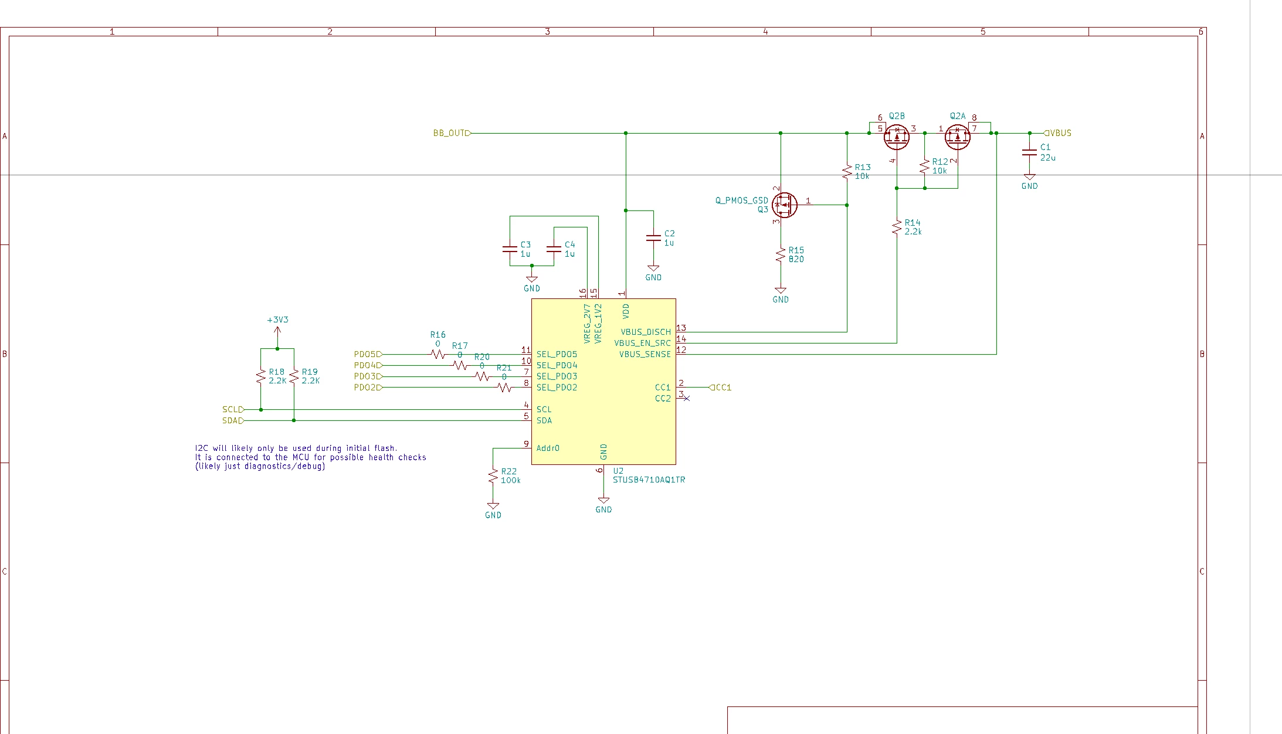
Task: Select capacitor C3 symbol
Action: point(510,249)
